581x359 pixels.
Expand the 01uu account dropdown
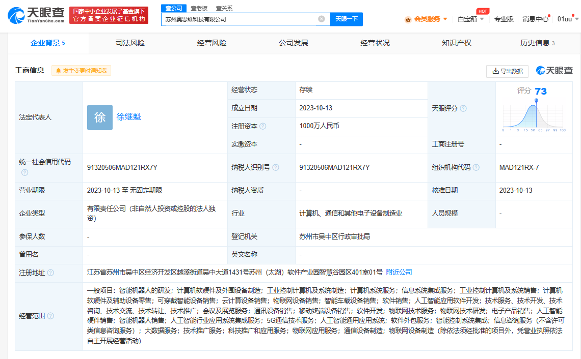pyautogui.click(x=576, y=19)
